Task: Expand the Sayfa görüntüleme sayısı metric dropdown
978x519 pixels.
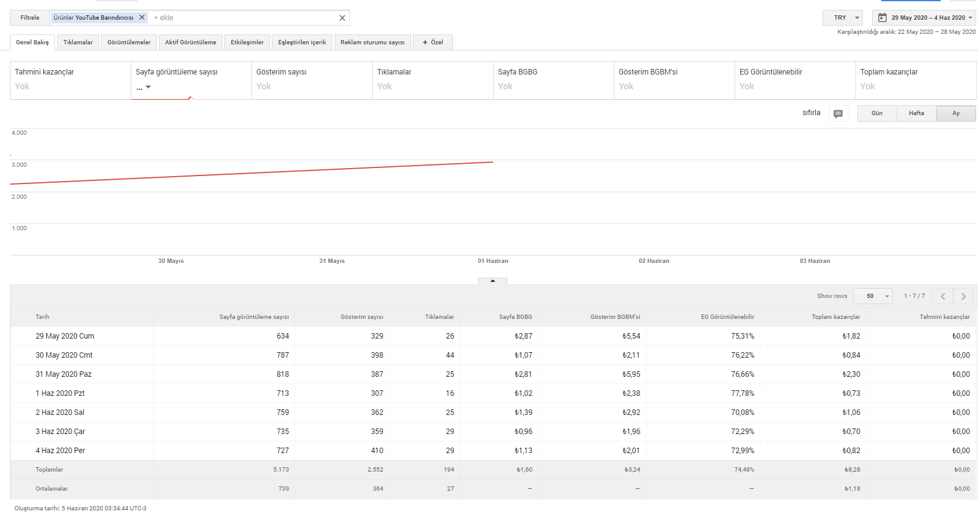Action: point(144,87)
